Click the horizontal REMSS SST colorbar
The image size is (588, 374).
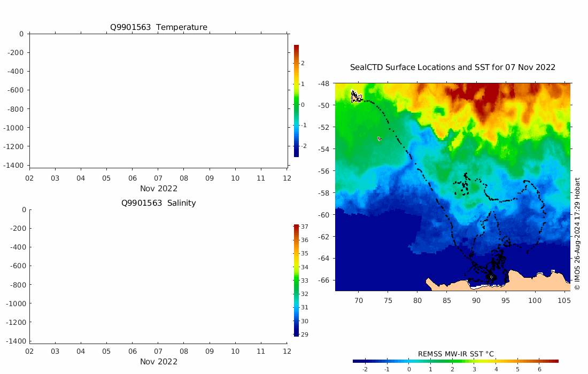point(455,361)
